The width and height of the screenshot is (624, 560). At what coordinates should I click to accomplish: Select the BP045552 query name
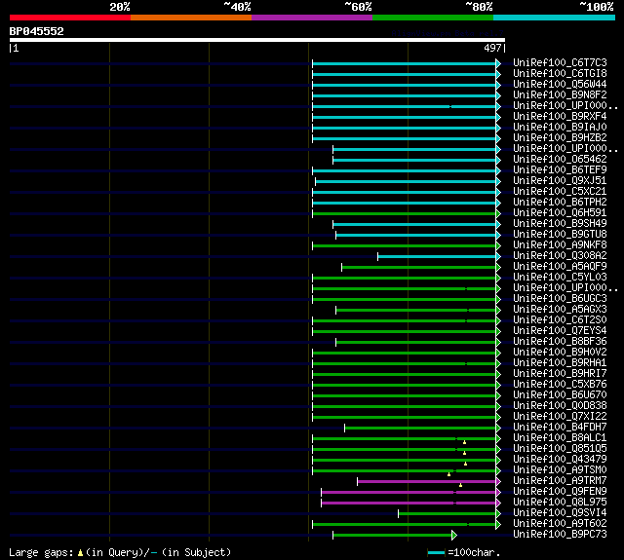37,31
